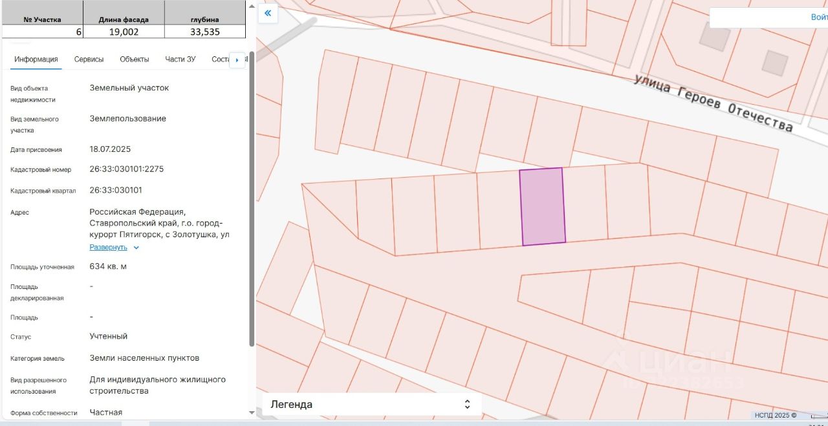Viewport: 828px width, 426px height.
Task: Click cadastral quarter value 26:33:030101
Action: 116,191
